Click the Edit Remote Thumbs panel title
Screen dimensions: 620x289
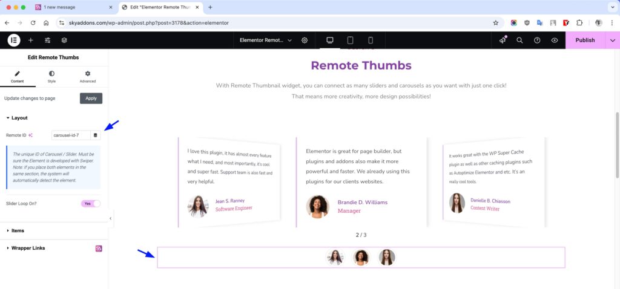coord(53,57)
